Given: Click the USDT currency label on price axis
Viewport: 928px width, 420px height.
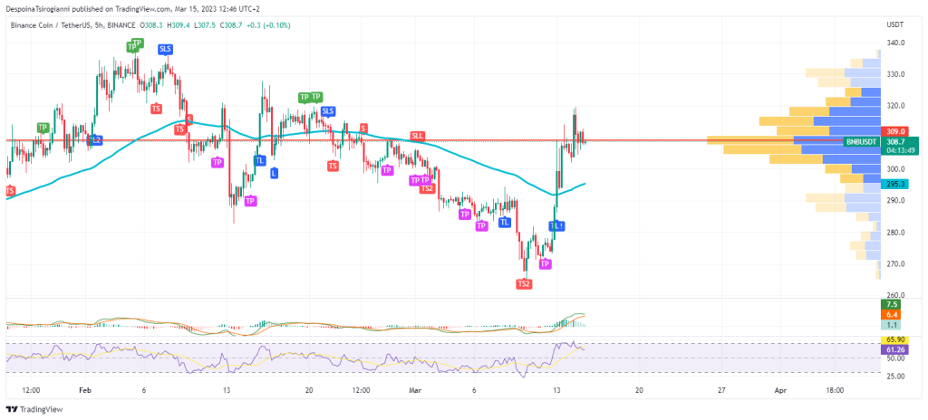Looking at the screenshot, I should (895, 26).
